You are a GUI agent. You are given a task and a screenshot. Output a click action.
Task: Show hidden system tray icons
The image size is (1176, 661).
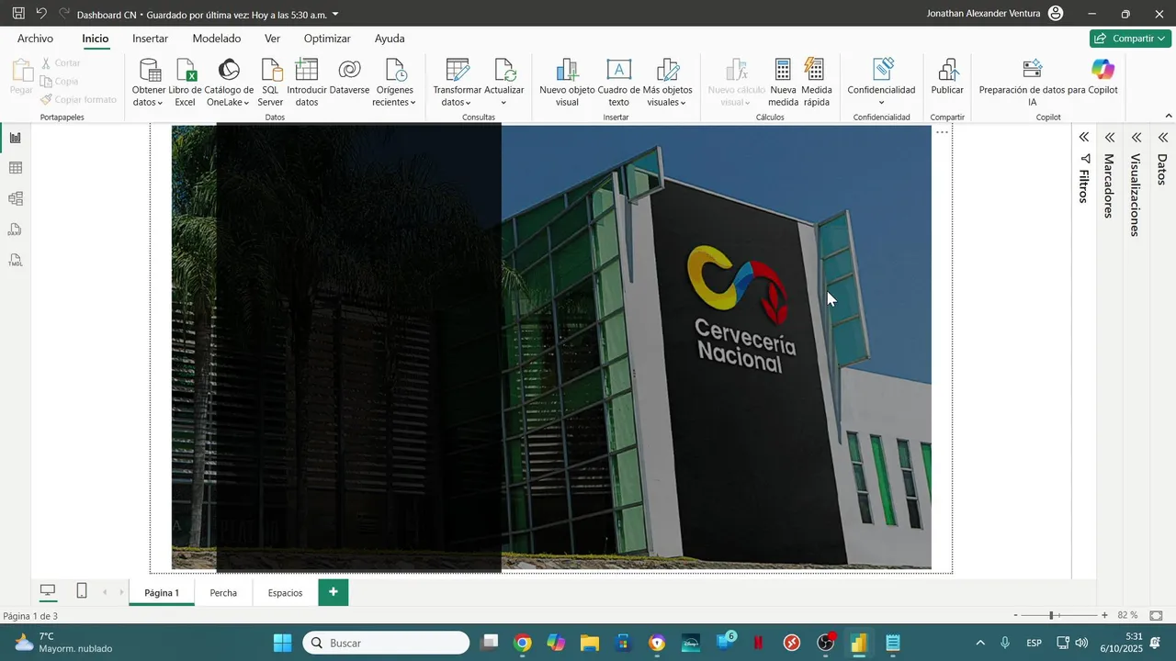979,643
